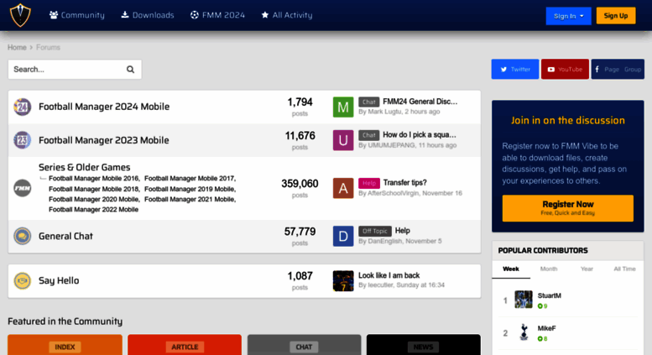The width and height of the screenshot is (652, 355).
Task: Select the All Time contributors tab
Action: (x=624, y=269)
